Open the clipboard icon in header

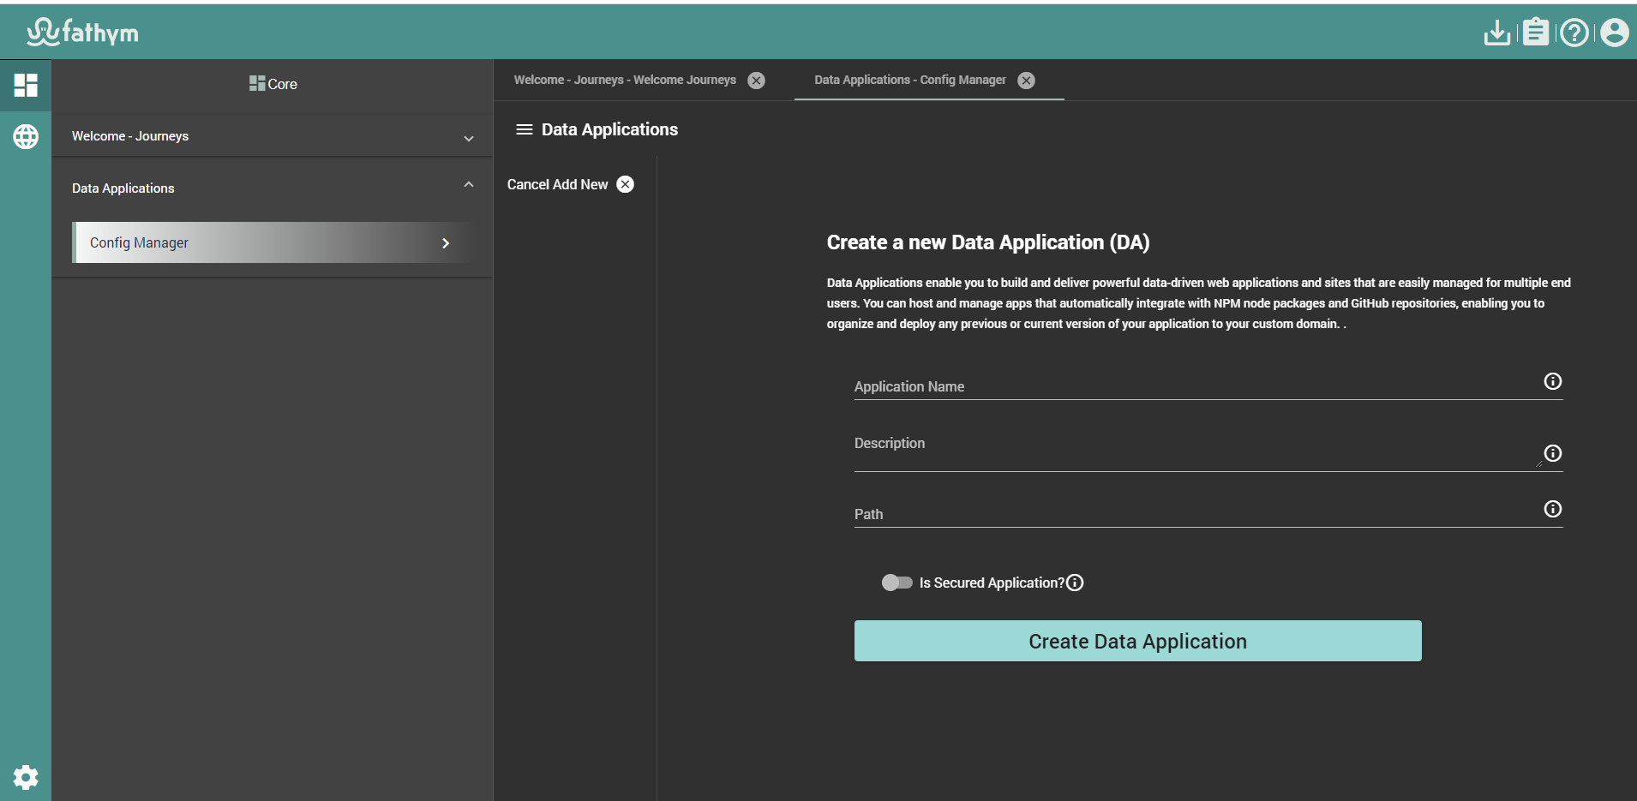tap(1536, 33)
